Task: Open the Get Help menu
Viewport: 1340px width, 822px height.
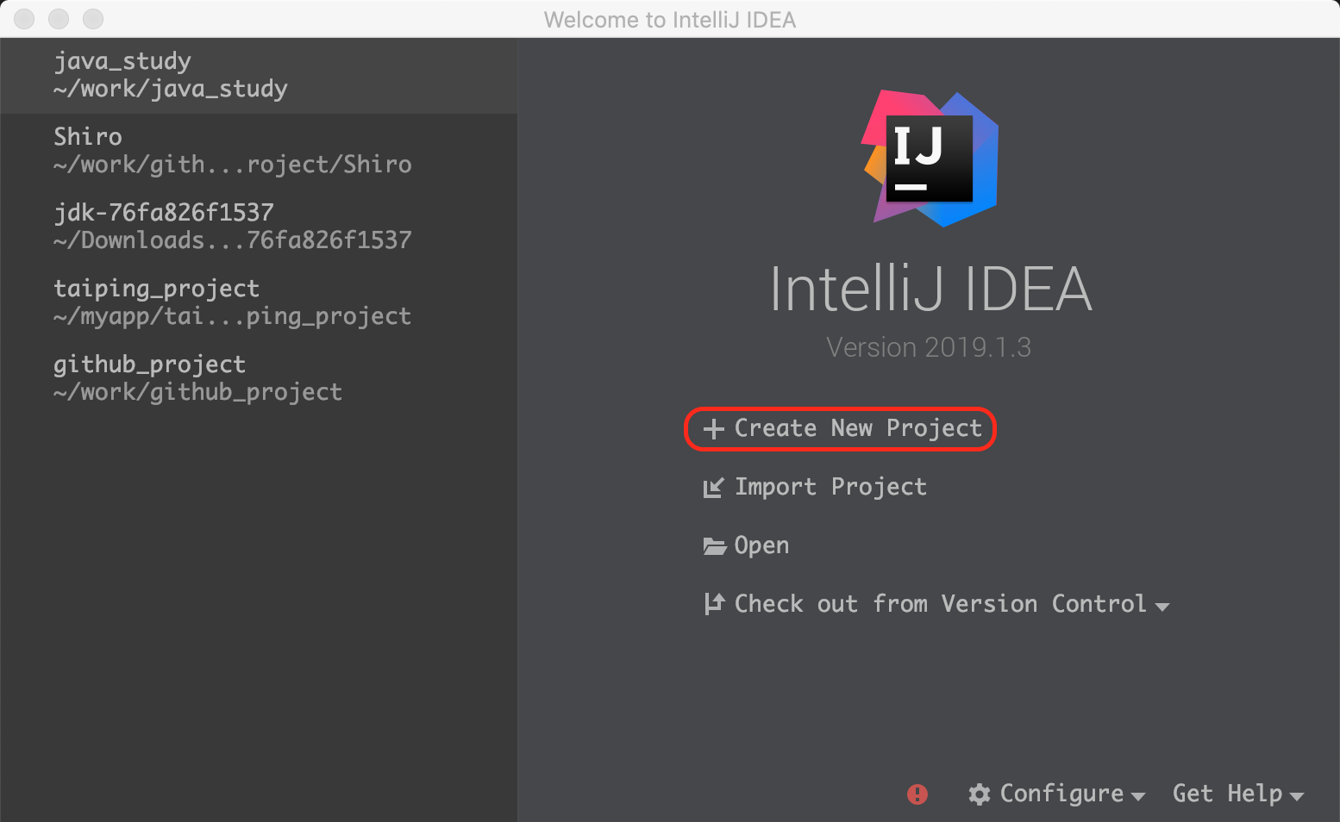Action: coord(1227,794)
